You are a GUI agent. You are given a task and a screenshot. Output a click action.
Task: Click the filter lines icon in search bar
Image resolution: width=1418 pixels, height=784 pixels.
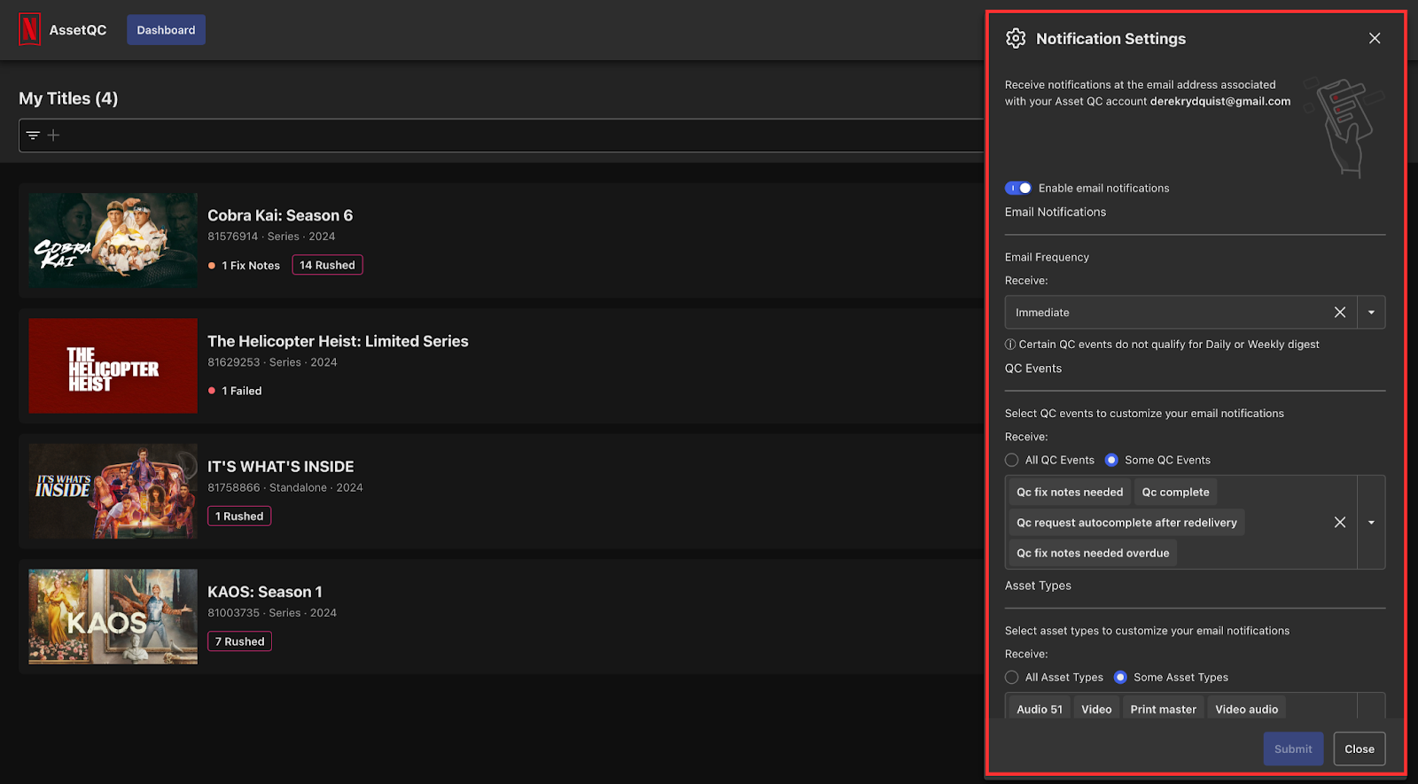click(33, 136)
